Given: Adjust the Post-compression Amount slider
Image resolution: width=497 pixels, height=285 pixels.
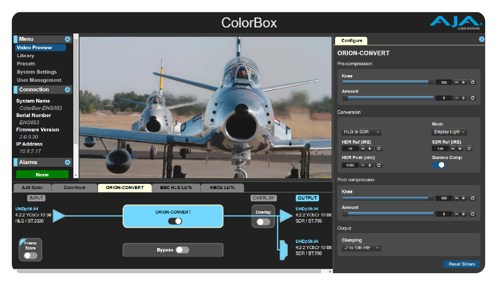Looking at the screenshot, I should point(388,214).
